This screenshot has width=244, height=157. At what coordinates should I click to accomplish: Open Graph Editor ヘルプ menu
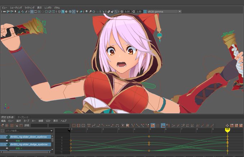[x=64, y=121]
